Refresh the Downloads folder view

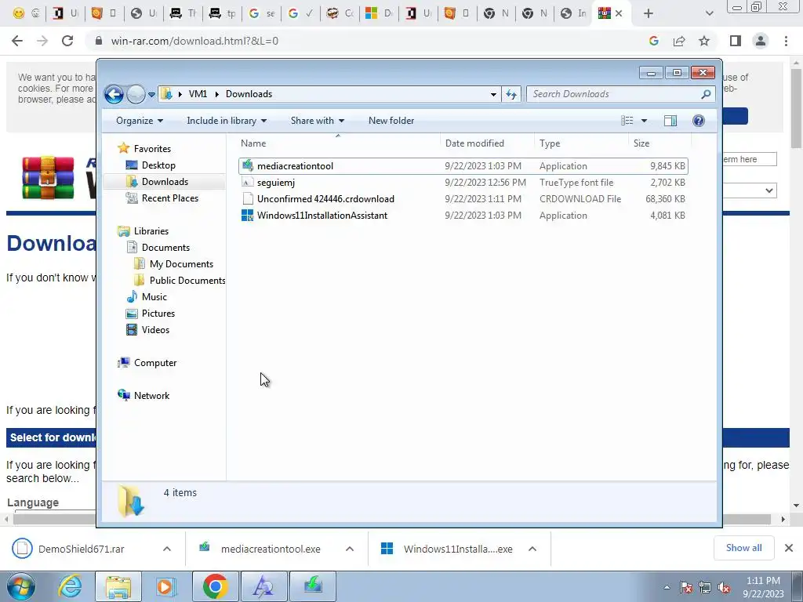(511, 94)
